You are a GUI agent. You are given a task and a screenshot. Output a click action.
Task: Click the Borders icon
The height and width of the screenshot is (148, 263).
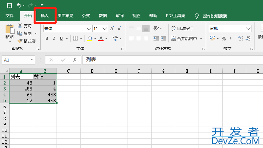click(76, 38)
